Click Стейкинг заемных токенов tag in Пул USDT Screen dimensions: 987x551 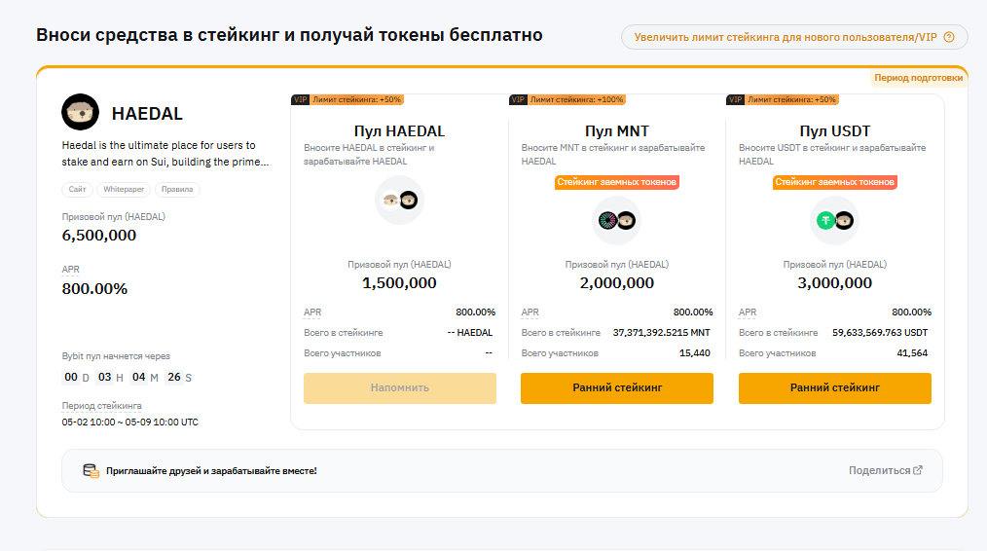point(835,182)
